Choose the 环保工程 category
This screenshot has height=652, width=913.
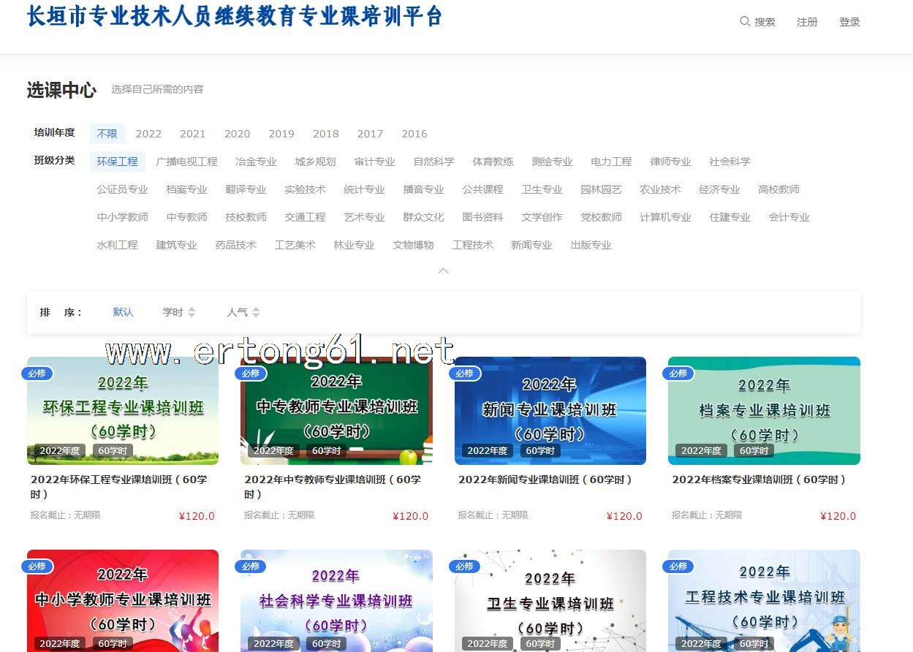coord(117,162)
